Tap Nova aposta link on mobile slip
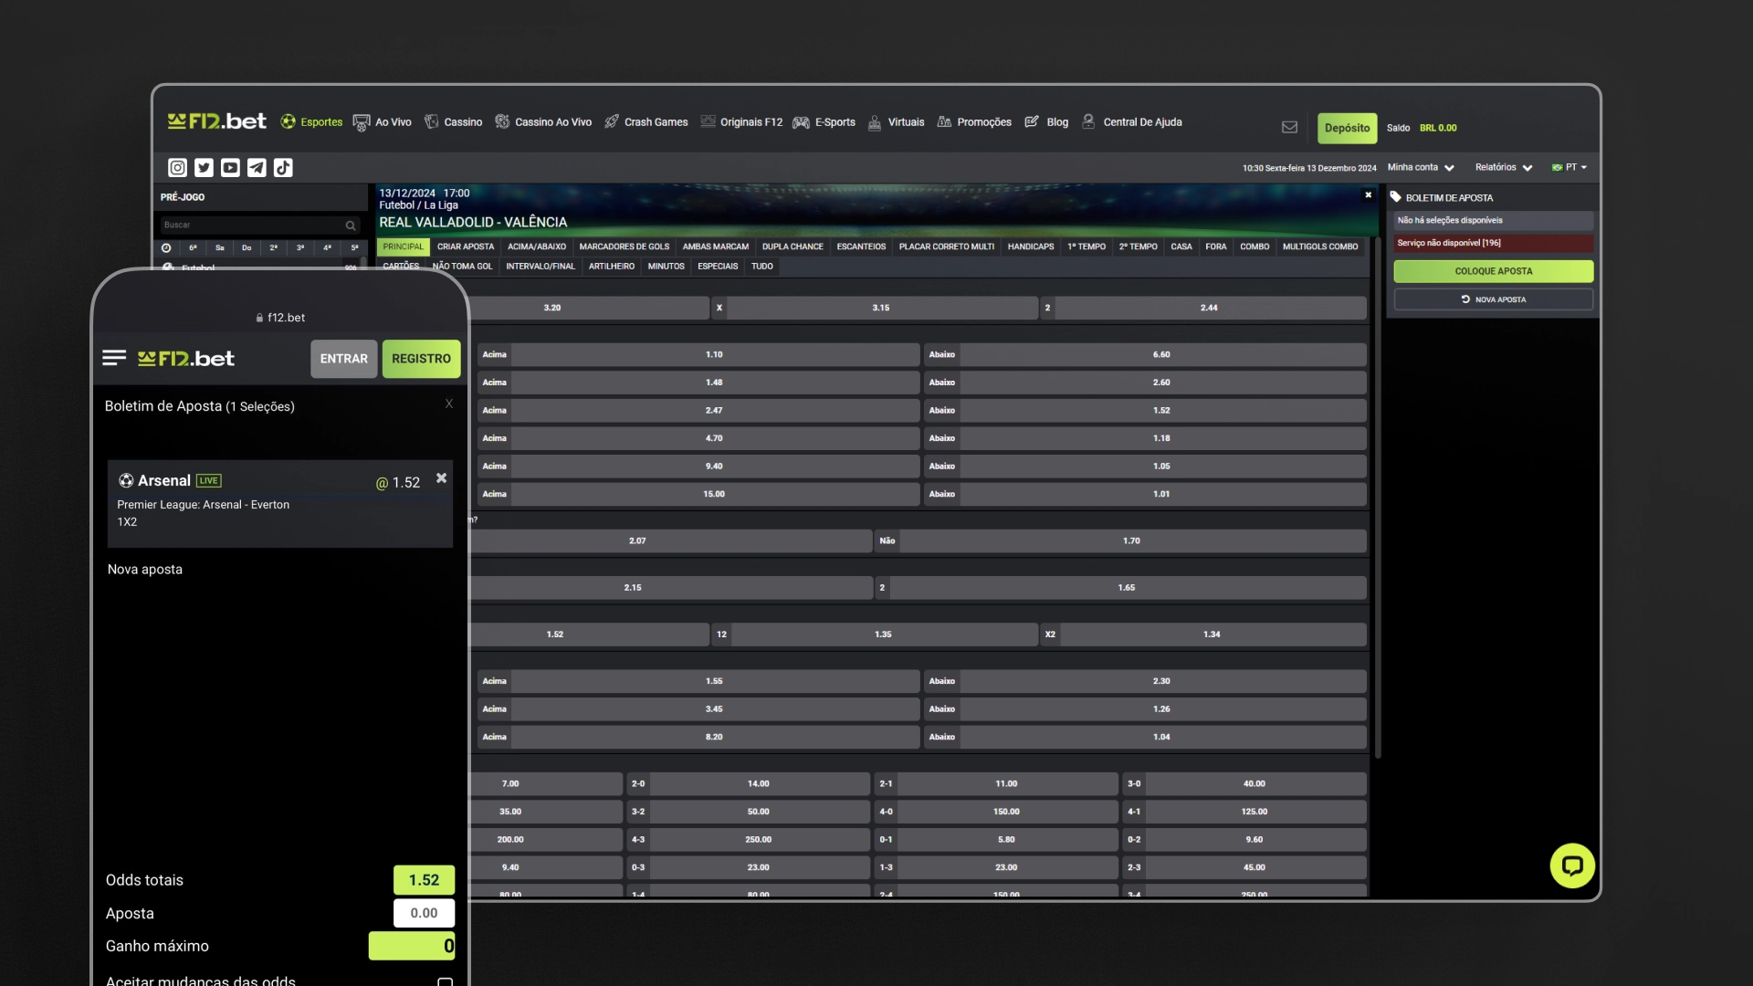 145,570
